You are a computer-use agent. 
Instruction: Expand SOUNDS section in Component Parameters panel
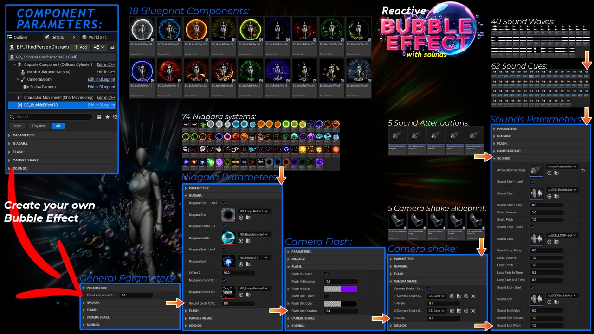point(9,168)
